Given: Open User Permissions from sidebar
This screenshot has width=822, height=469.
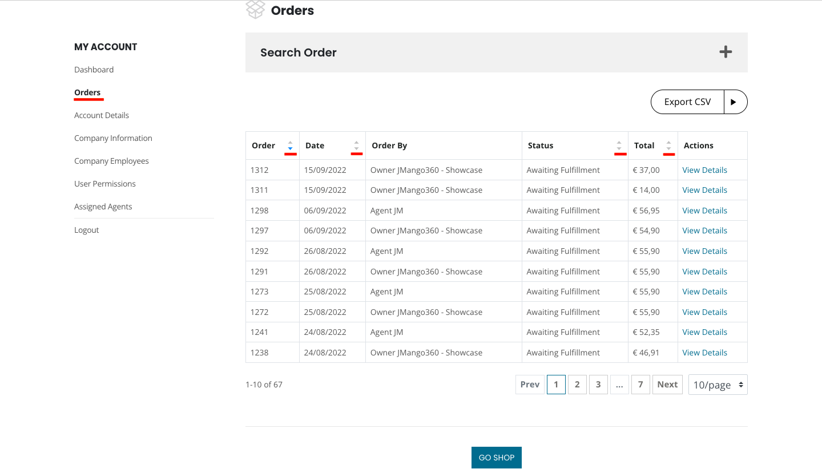Looking at the screenshot, I should coord(105,184).
